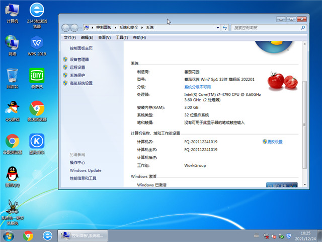The height and width of the screenshot is (242, 322).
Task: Click the address bar computer icon
Action: (x=87, y=27)
